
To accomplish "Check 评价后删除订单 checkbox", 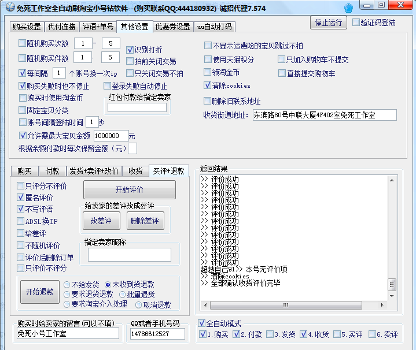I will [x=20, y=257].
